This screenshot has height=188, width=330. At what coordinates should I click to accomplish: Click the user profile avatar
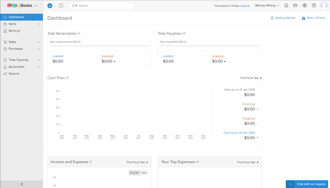324,5
